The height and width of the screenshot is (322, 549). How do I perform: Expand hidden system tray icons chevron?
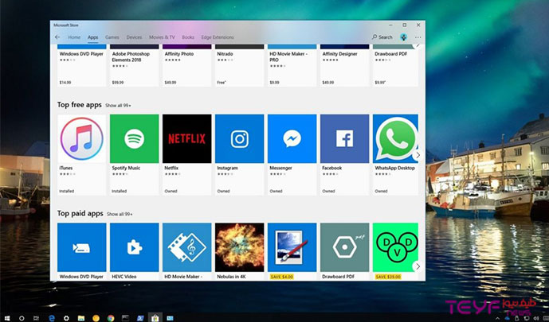(497, 319)
